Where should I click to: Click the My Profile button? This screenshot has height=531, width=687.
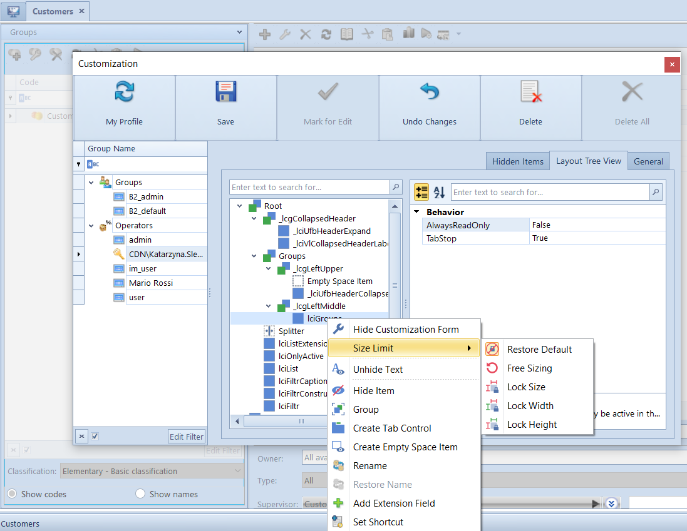click(125, 108)
